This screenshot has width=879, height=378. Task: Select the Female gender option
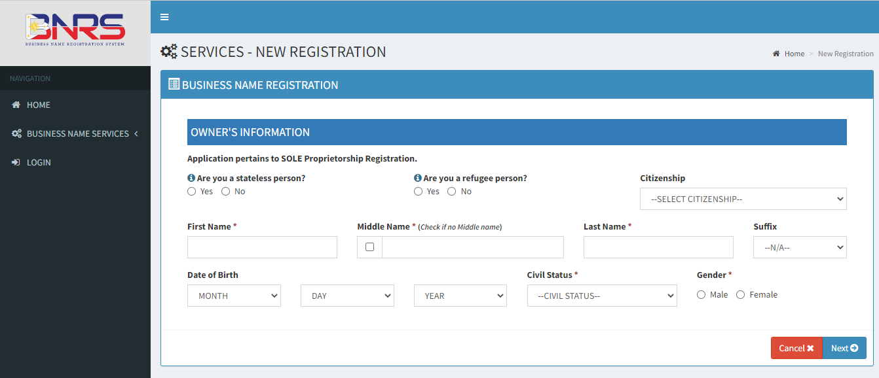click(x=740, y=294)
